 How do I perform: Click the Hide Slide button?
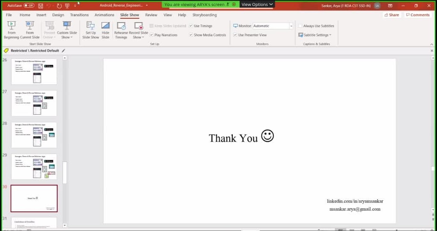tap(106, 30)
